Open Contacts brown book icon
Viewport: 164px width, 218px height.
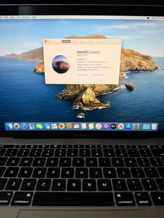click(69, 126)
